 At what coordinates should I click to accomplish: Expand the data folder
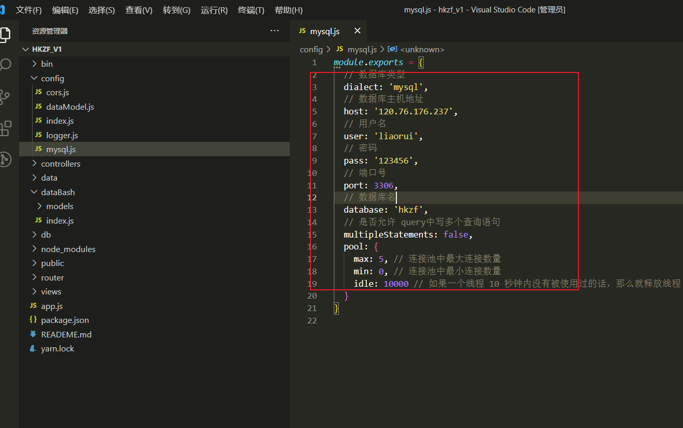point(34,178)
